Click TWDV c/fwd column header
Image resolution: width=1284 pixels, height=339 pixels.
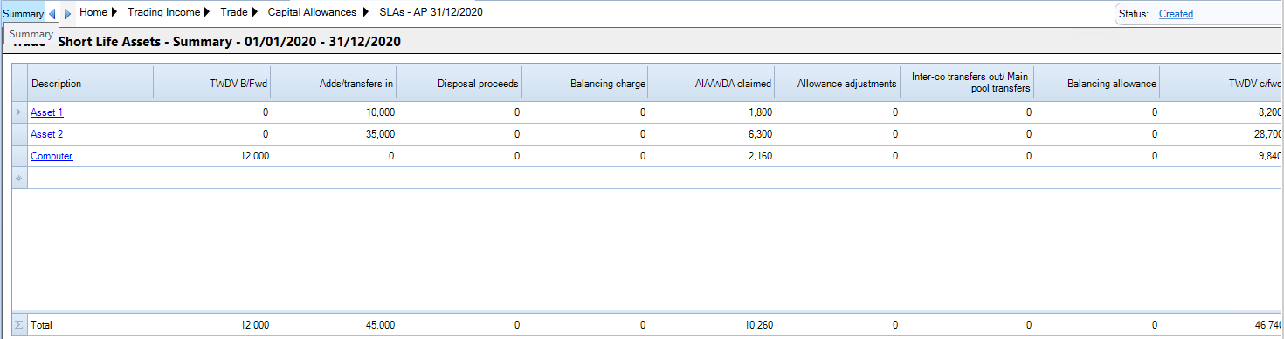click(x=1221, y=84)
